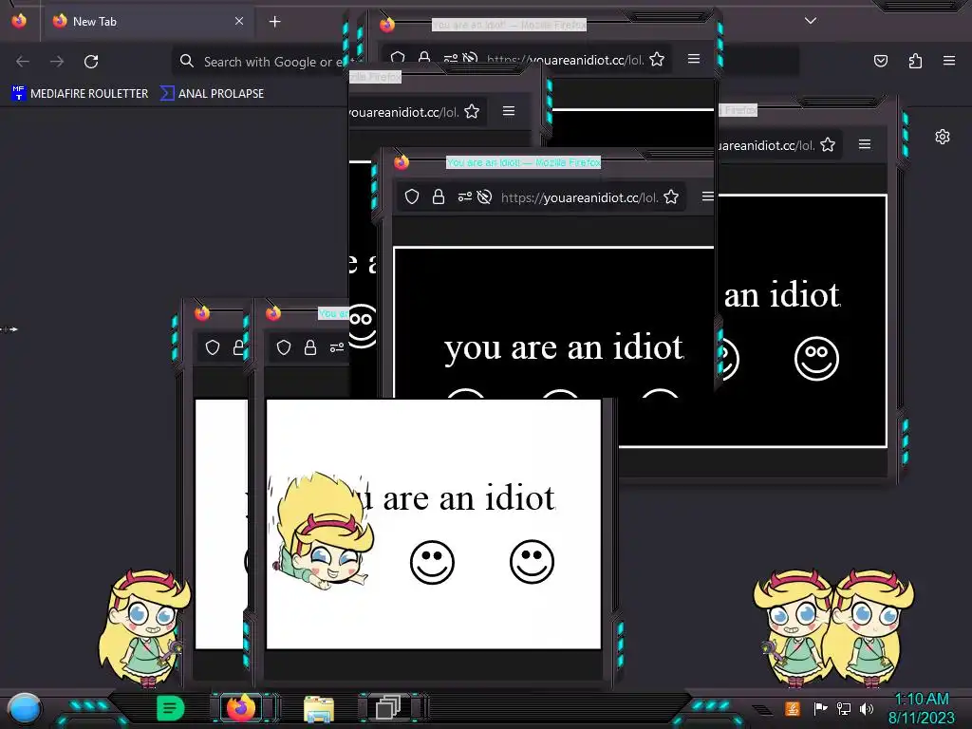This screenshot has height=729, width=972.
Task: Click the Back arrow in main Firefox
Action: pyautogui.click(x=23, y=62)
